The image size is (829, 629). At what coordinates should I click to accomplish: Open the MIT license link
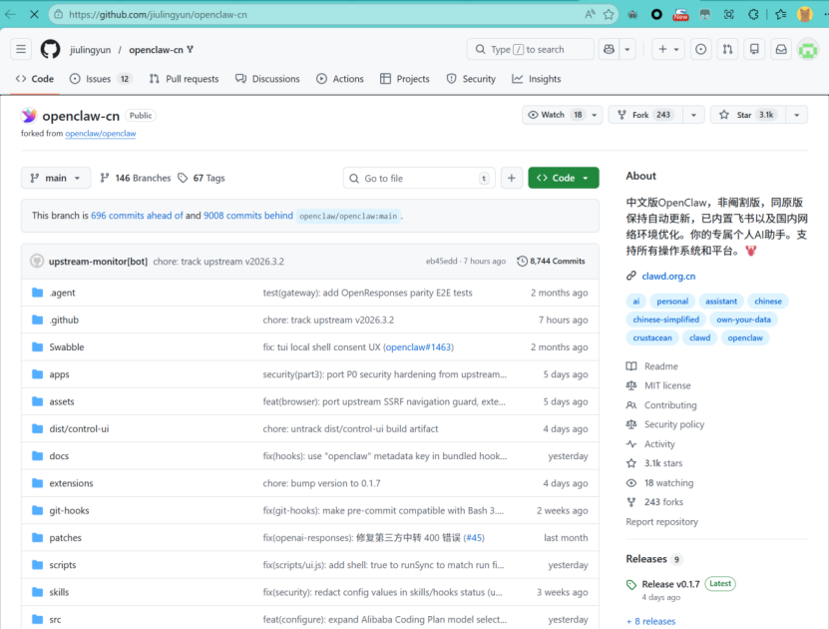coord(667,385)
